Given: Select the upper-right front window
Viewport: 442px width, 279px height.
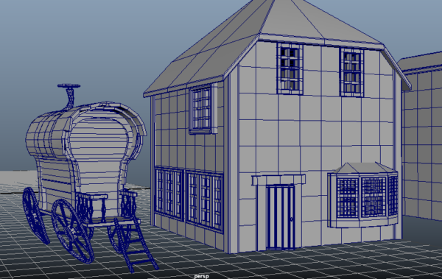Looking at the screenshot, I should pos(352,73).
